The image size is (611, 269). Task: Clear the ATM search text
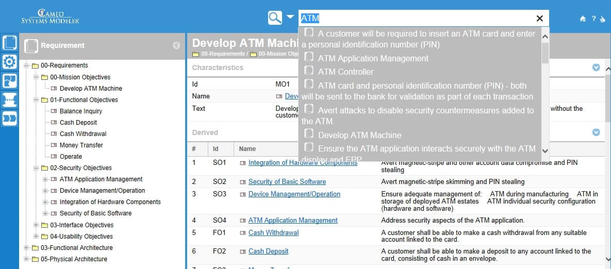click(540, 19)
